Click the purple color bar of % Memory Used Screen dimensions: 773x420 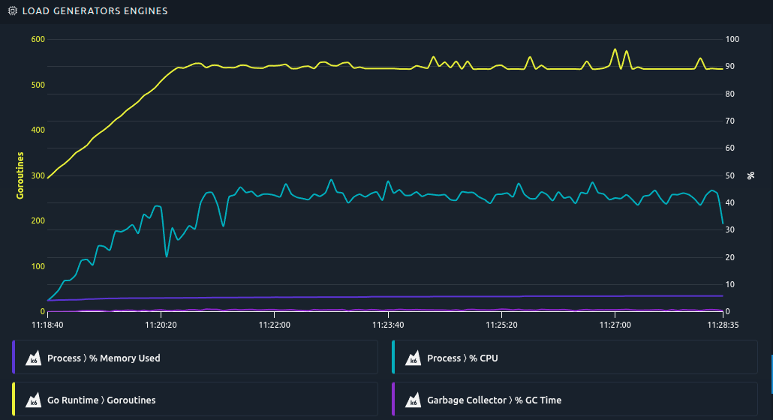(14, 357)
